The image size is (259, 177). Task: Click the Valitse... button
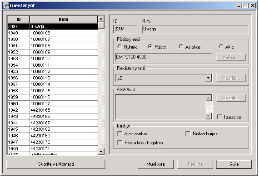point(231,57)
